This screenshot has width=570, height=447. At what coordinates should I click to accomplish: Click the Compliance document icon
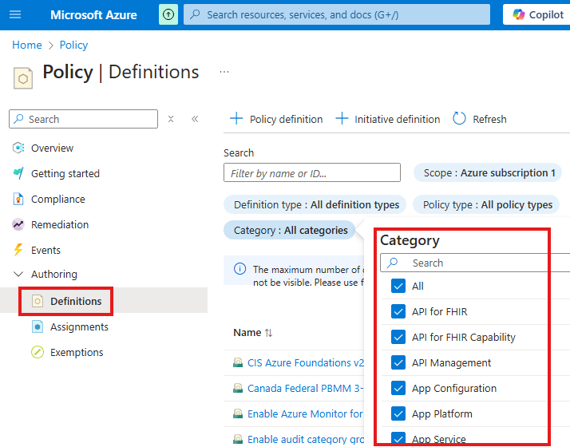[x=18, y=199]
